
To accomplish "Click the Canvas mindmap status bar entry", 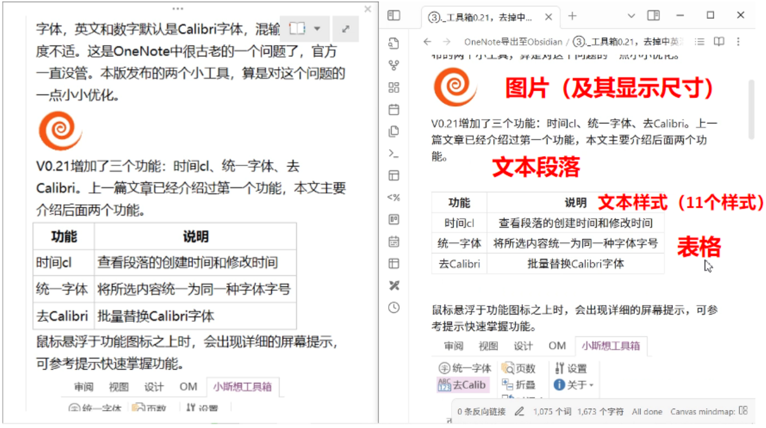I will coord(709,411).
